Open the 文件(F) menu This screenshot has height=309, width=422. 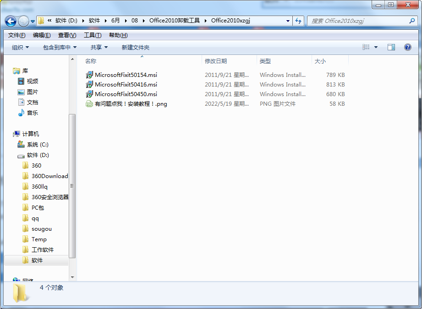(16, 35)
